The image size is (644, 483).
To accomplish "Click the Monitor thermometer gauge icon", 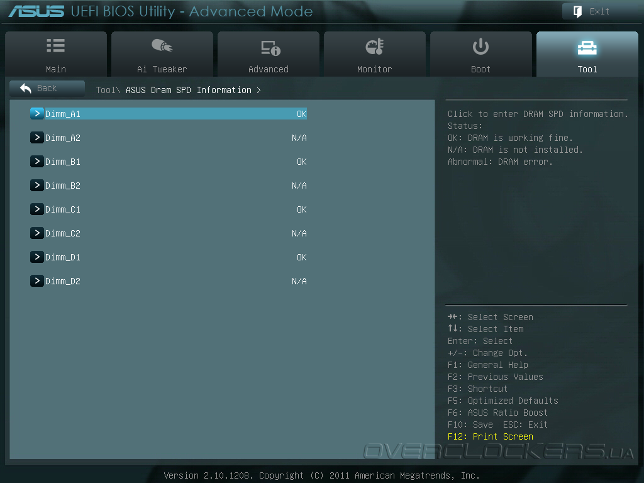I will (375, 47).
